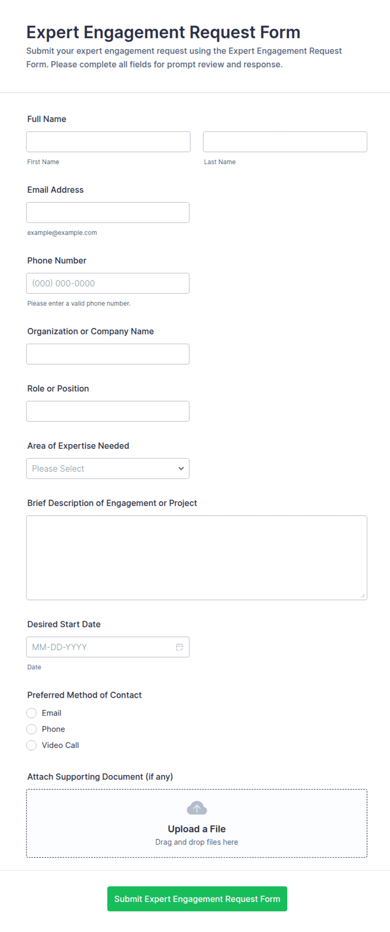Click the Email Address input box

tap(108, 212)
